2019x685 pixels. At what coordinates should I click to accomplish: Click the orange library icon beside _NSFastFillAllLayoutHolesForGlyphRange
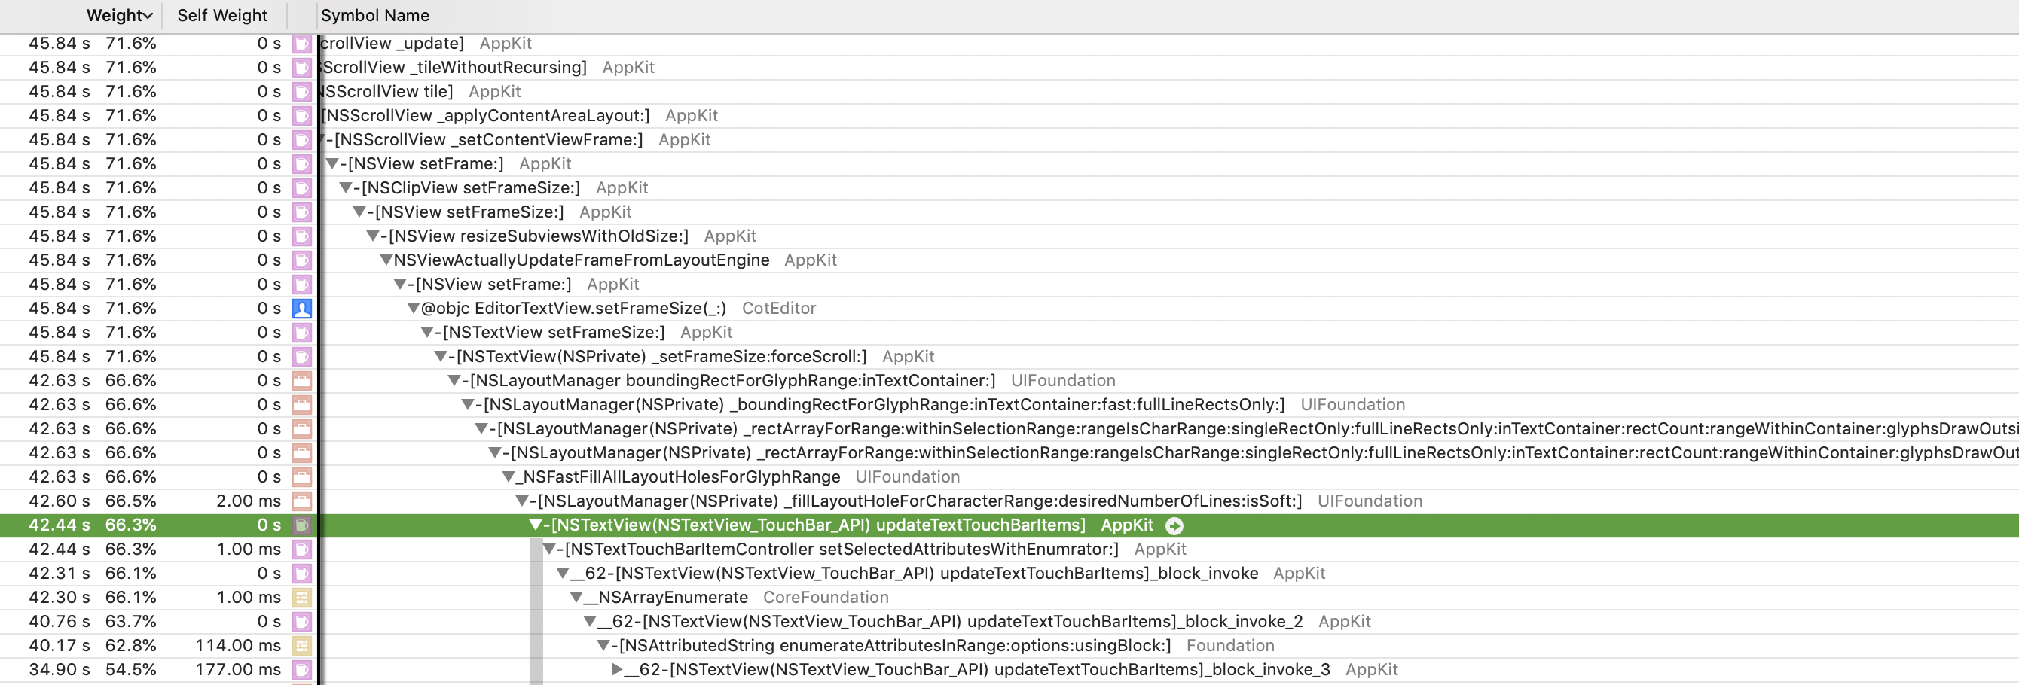(304, 476)
